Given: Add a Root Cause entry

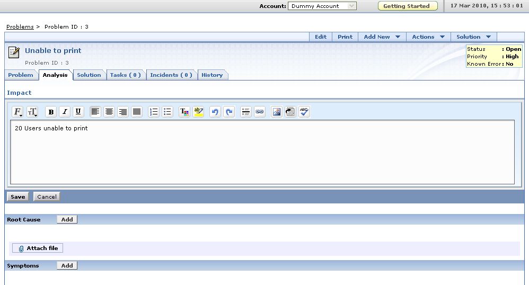Looking at the screenshot, I should [67, 219].
